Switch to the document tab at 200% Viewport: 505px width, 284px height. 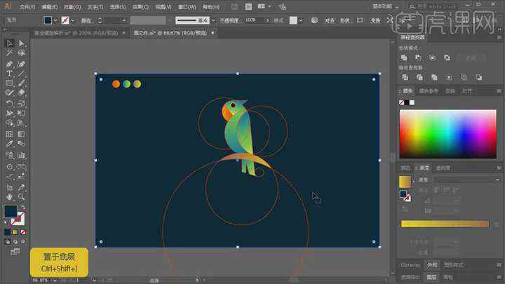76,33
